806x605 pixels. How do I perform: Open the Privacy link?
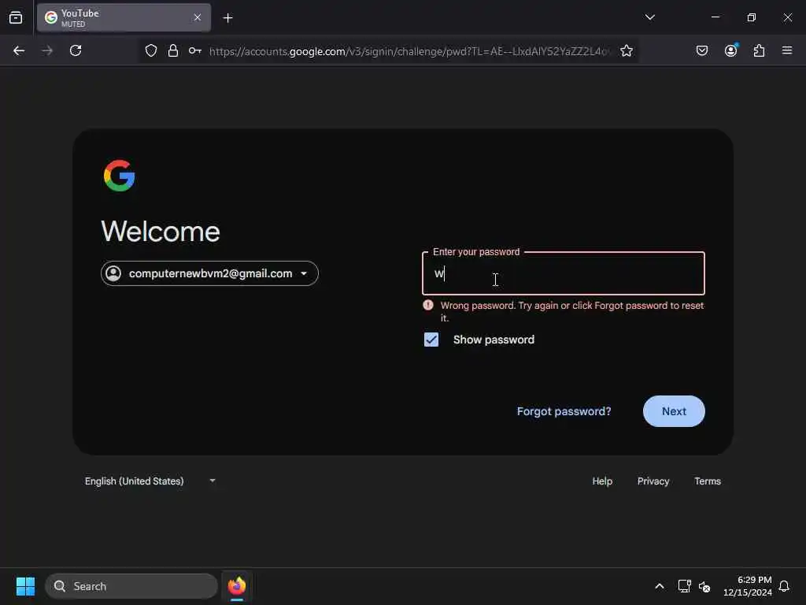click(x=653, y=481)
